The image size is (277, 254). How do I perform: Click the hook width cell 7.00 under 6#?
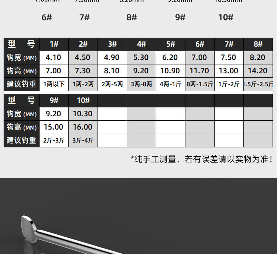pyautogui.click(x=199, y=57)
